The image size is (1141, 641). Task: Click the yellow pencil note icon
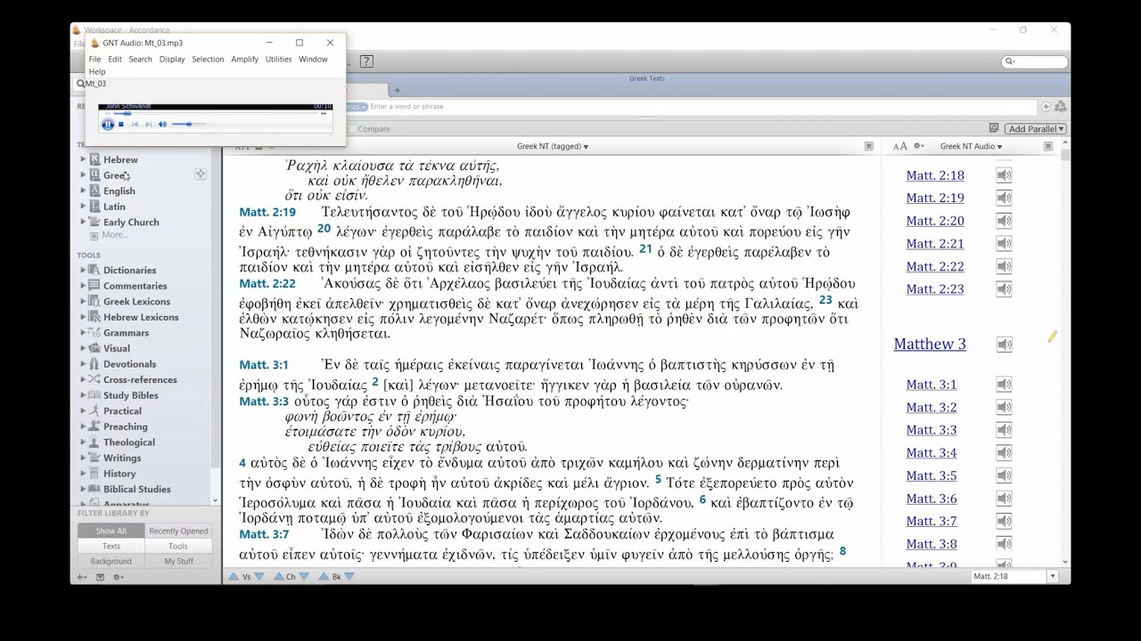(x=1053, y=337)
